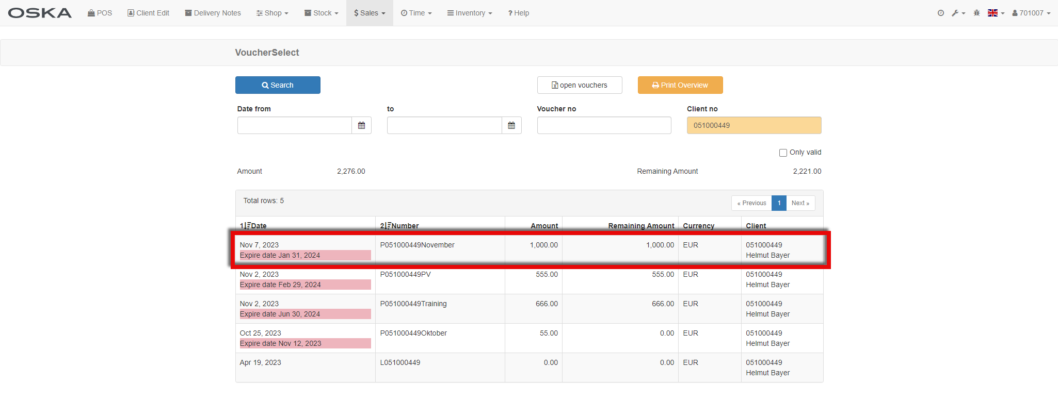Click the clock icon in top bar

[941, 13]
